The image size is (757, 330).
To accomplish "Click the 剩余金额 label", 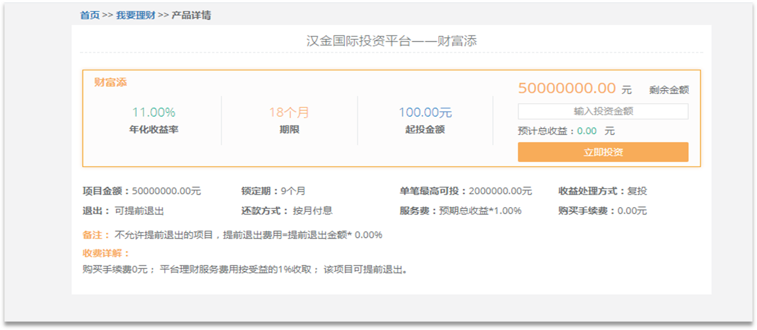I will [668, 90].
